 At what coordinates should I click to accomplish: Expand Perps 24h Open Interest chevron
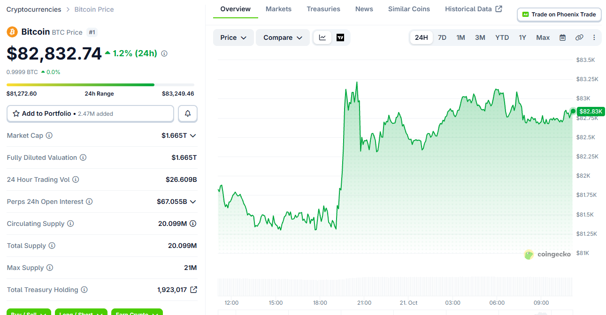pyautogui.click(x=193, y=202)
